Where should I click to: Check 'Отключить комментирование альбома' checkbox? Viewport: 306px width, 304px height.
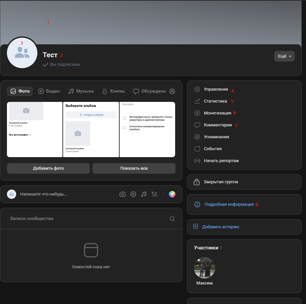coord(125,128)
